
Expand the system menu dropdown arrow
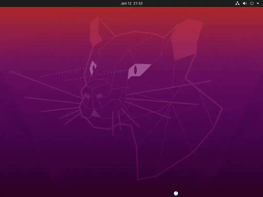[258, 3]
